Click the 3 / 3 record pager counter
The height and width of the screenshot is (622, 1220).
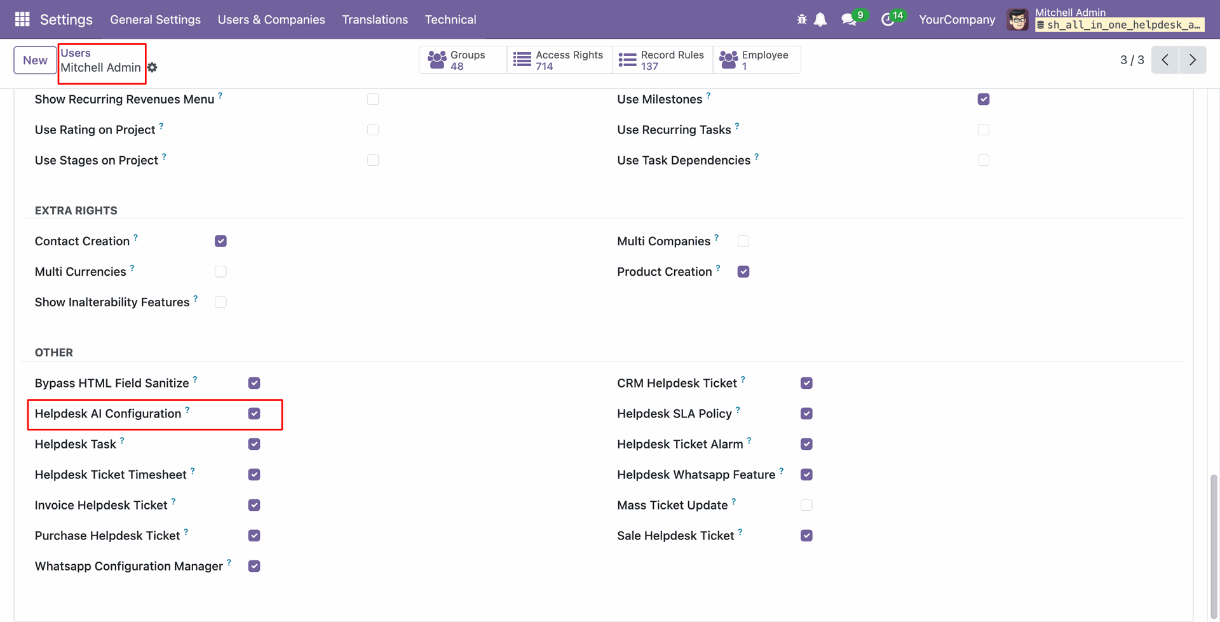tap(1132, 60)
